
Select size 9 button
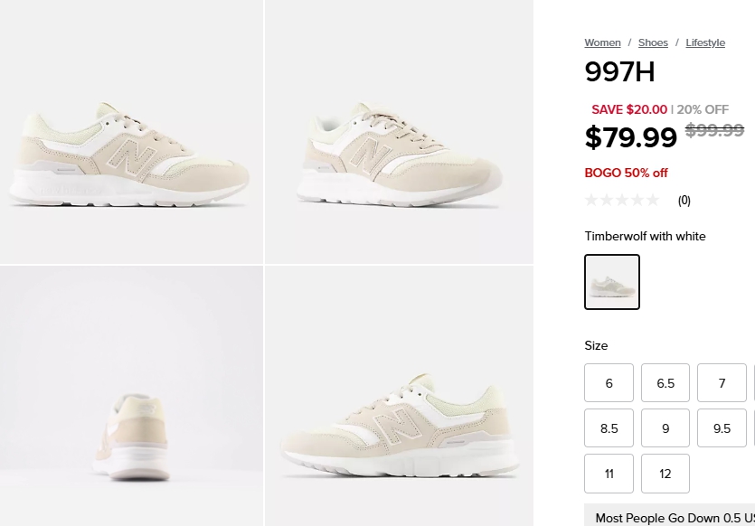(665, 428)
